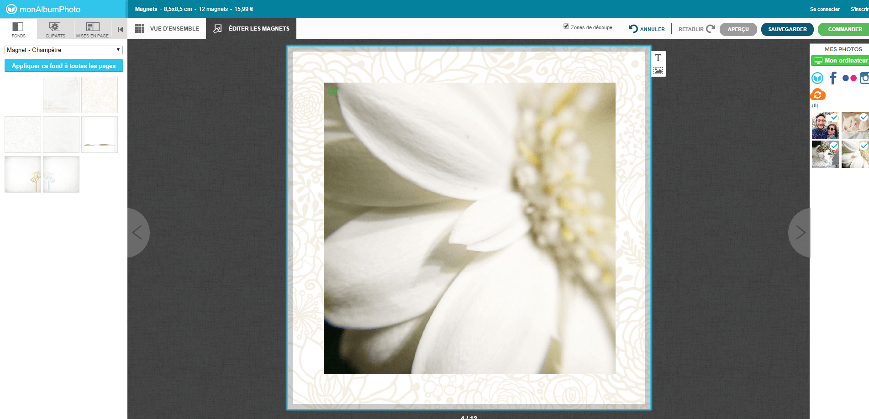Click the orange cloud sync icon
This screenshot has height=419, width=869.
[818, 94]
